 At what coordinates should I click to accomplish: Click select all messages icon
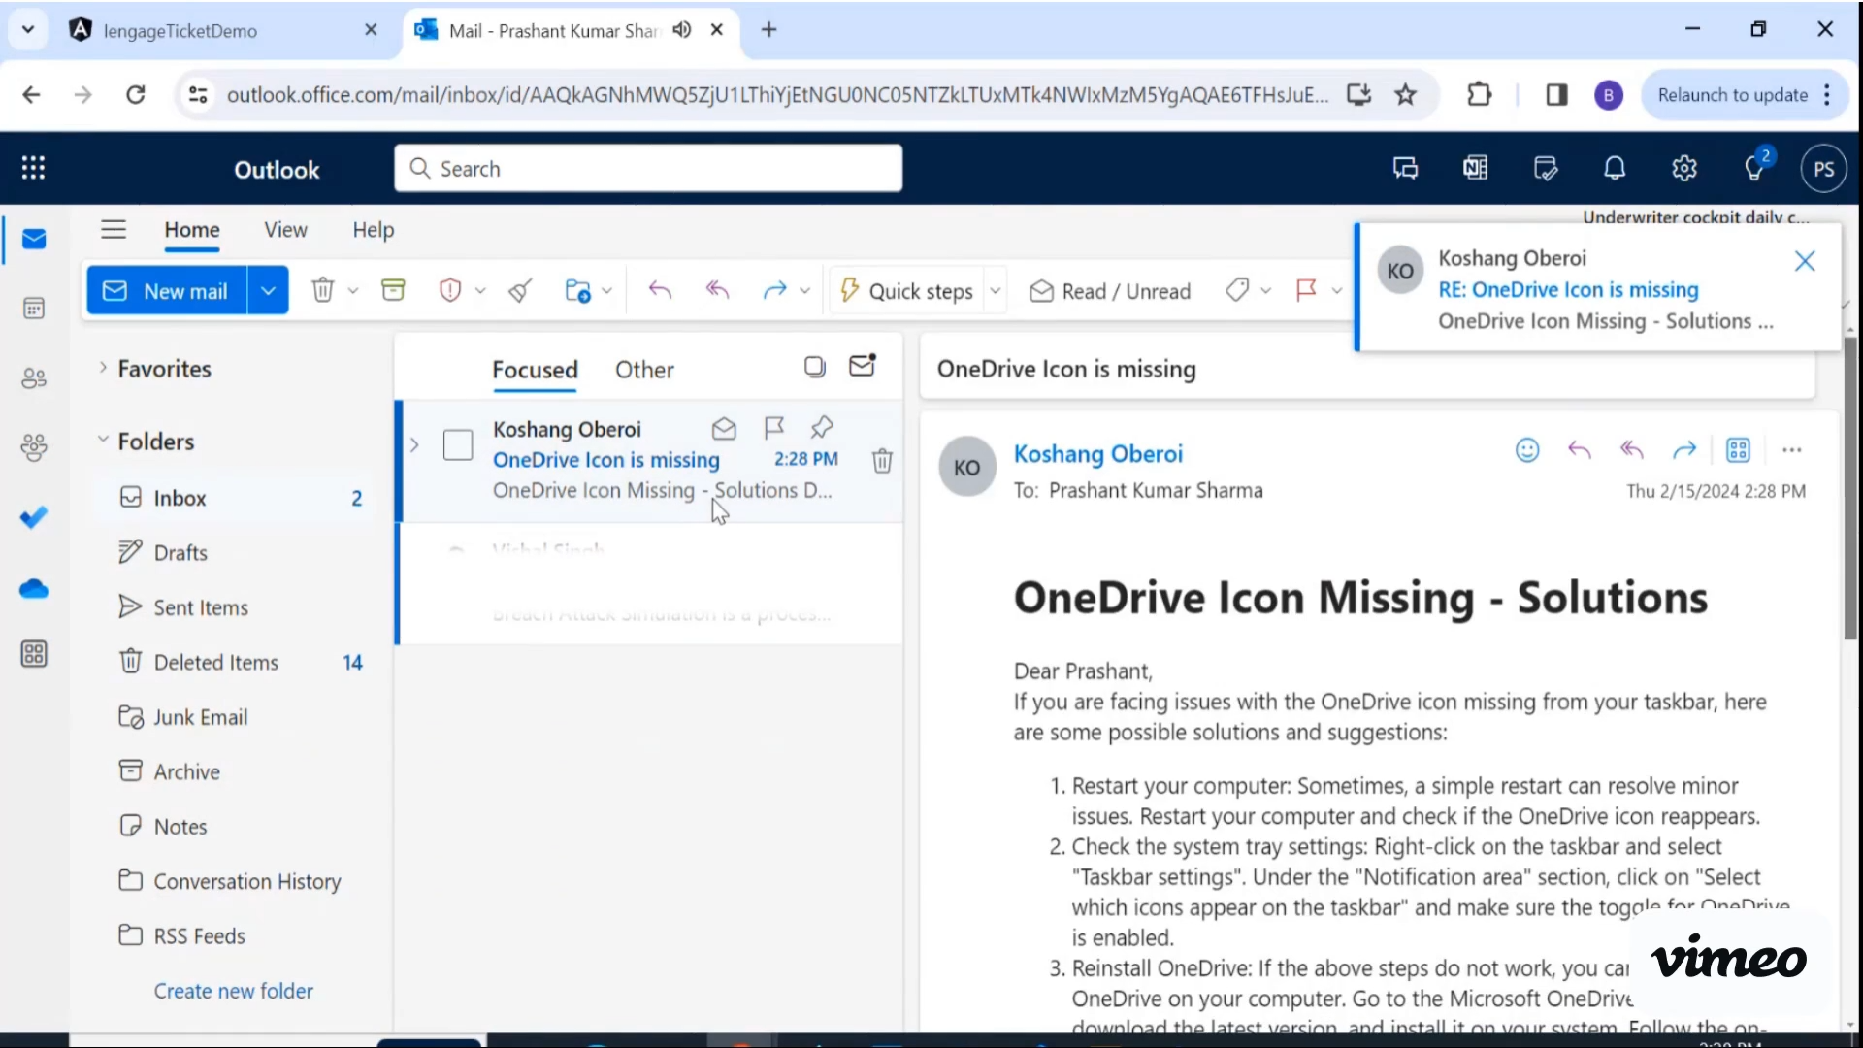pos(815,367)
